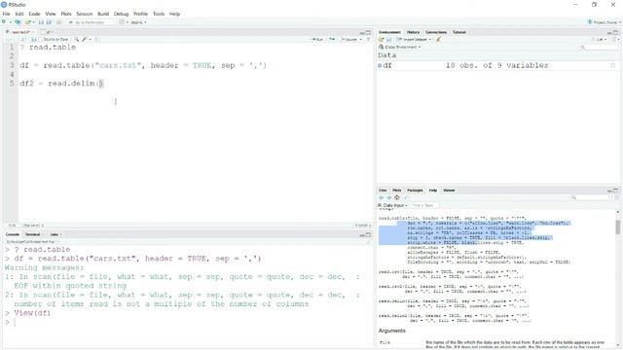
Task: Focus the Find in Topic field
Action: tap(424, 205)
